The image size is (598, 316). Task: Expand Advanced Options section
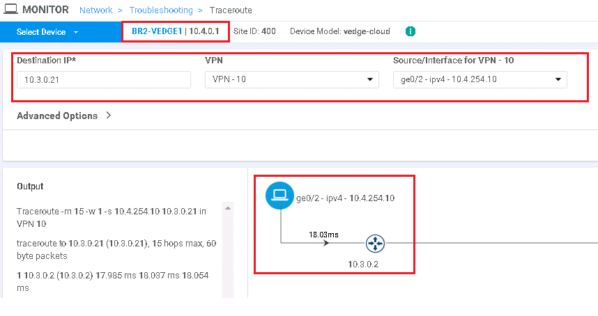coord(63,116)
